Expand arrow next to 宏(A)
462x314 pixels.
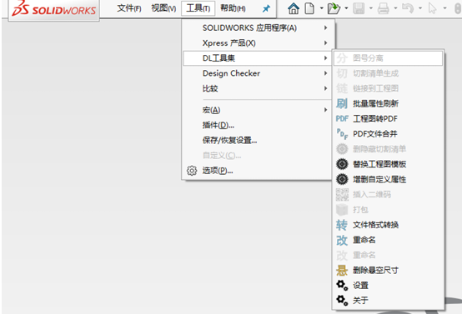tap(325, 110)
